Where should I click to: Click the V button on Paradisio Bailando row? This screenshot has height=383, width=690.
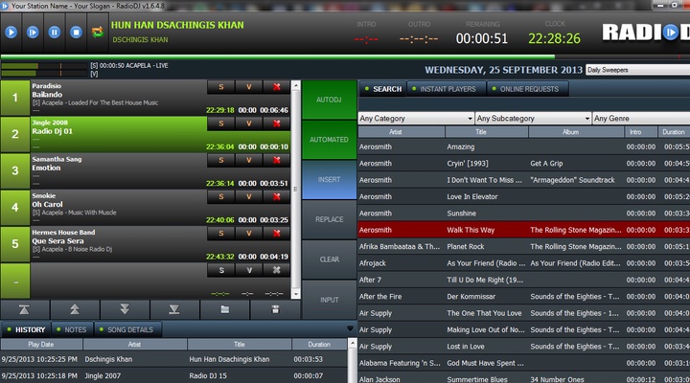(248, 87)
